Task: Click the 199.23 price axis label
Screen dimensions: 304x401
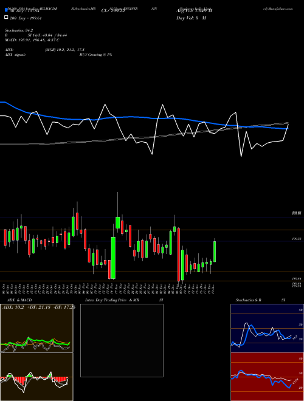Action: tap(297, 239)
